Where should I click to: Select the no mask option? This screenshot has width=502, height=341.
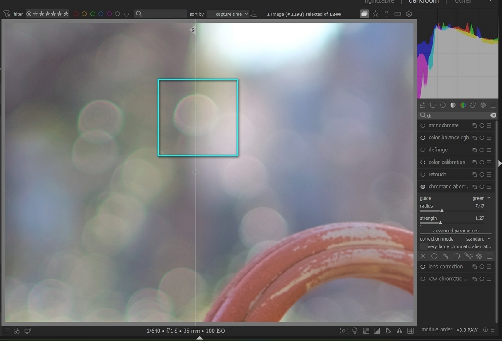(423, 256)
